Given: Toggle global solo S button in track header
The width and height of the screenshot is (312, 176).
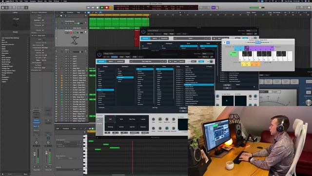Looking at the screenshot, I should pos(65,16).
